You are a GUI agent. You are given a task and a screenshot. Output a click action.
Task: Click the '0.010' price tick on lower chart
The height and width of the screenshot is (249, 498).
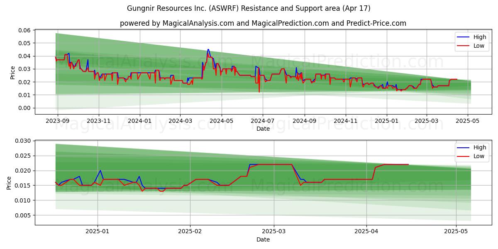(23, 200)
